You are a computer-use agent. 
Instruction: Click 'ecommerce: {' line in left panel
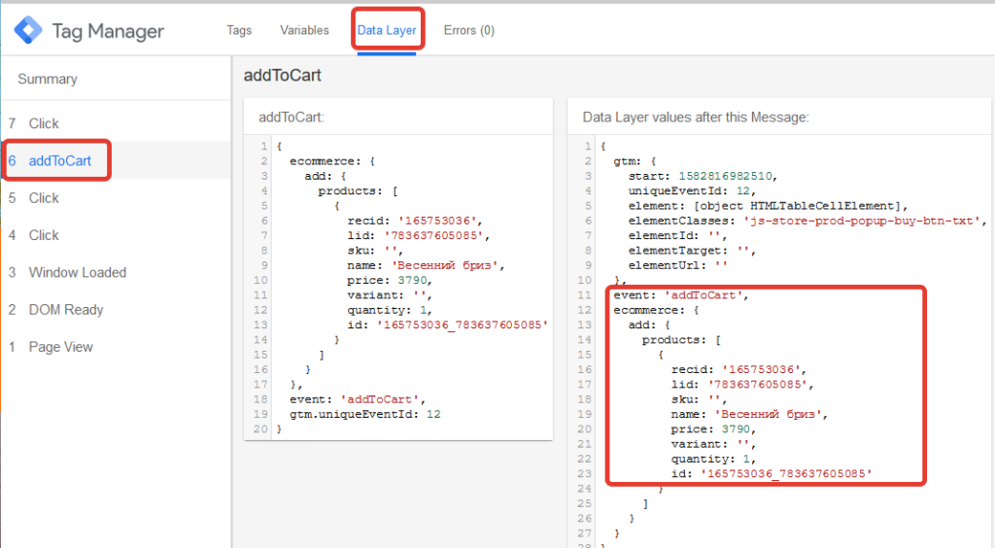click(332, 161)
